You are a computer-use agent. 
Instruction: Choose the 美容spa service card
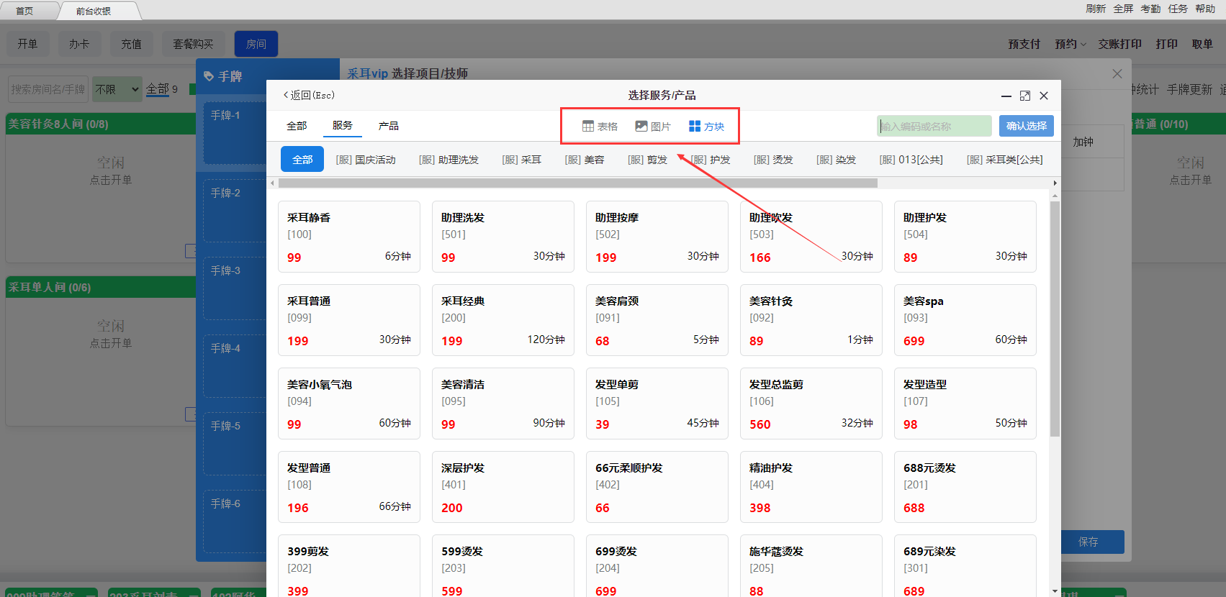tap(965, 320)
